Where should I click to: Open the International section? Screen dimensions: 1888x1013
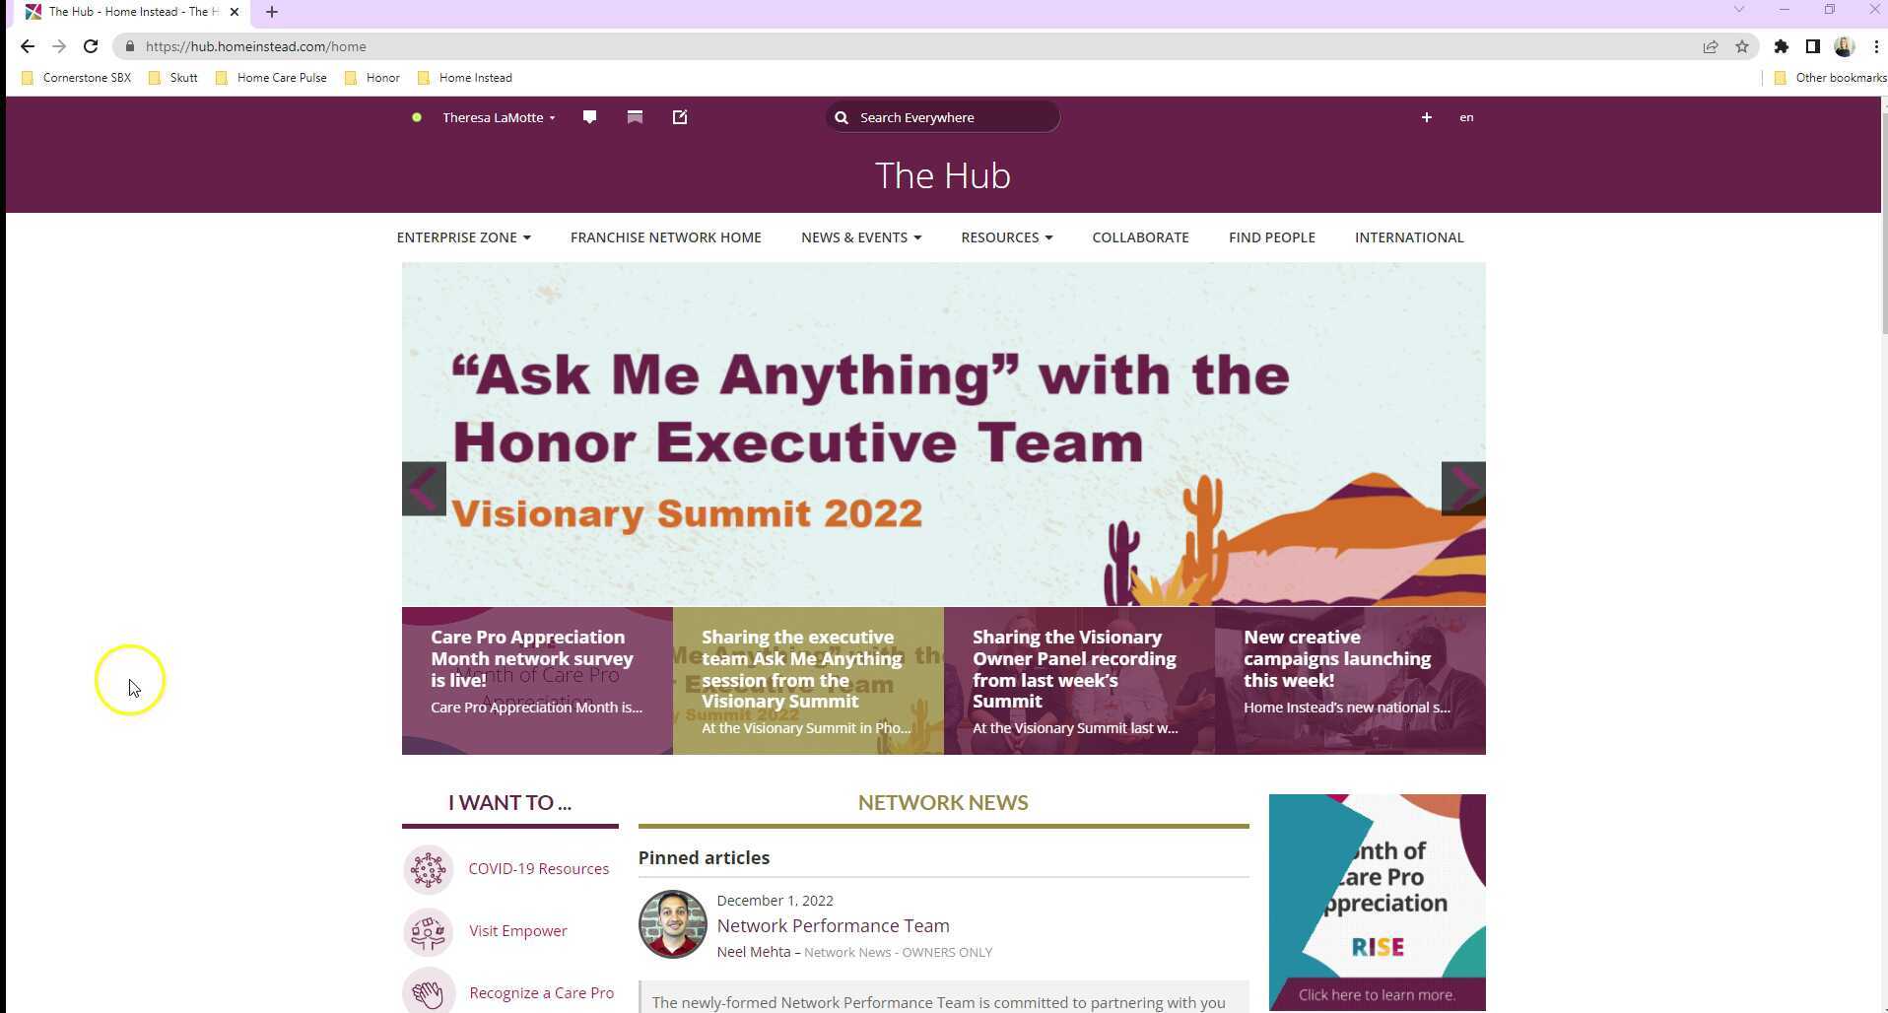click(x=1409, y=237)
